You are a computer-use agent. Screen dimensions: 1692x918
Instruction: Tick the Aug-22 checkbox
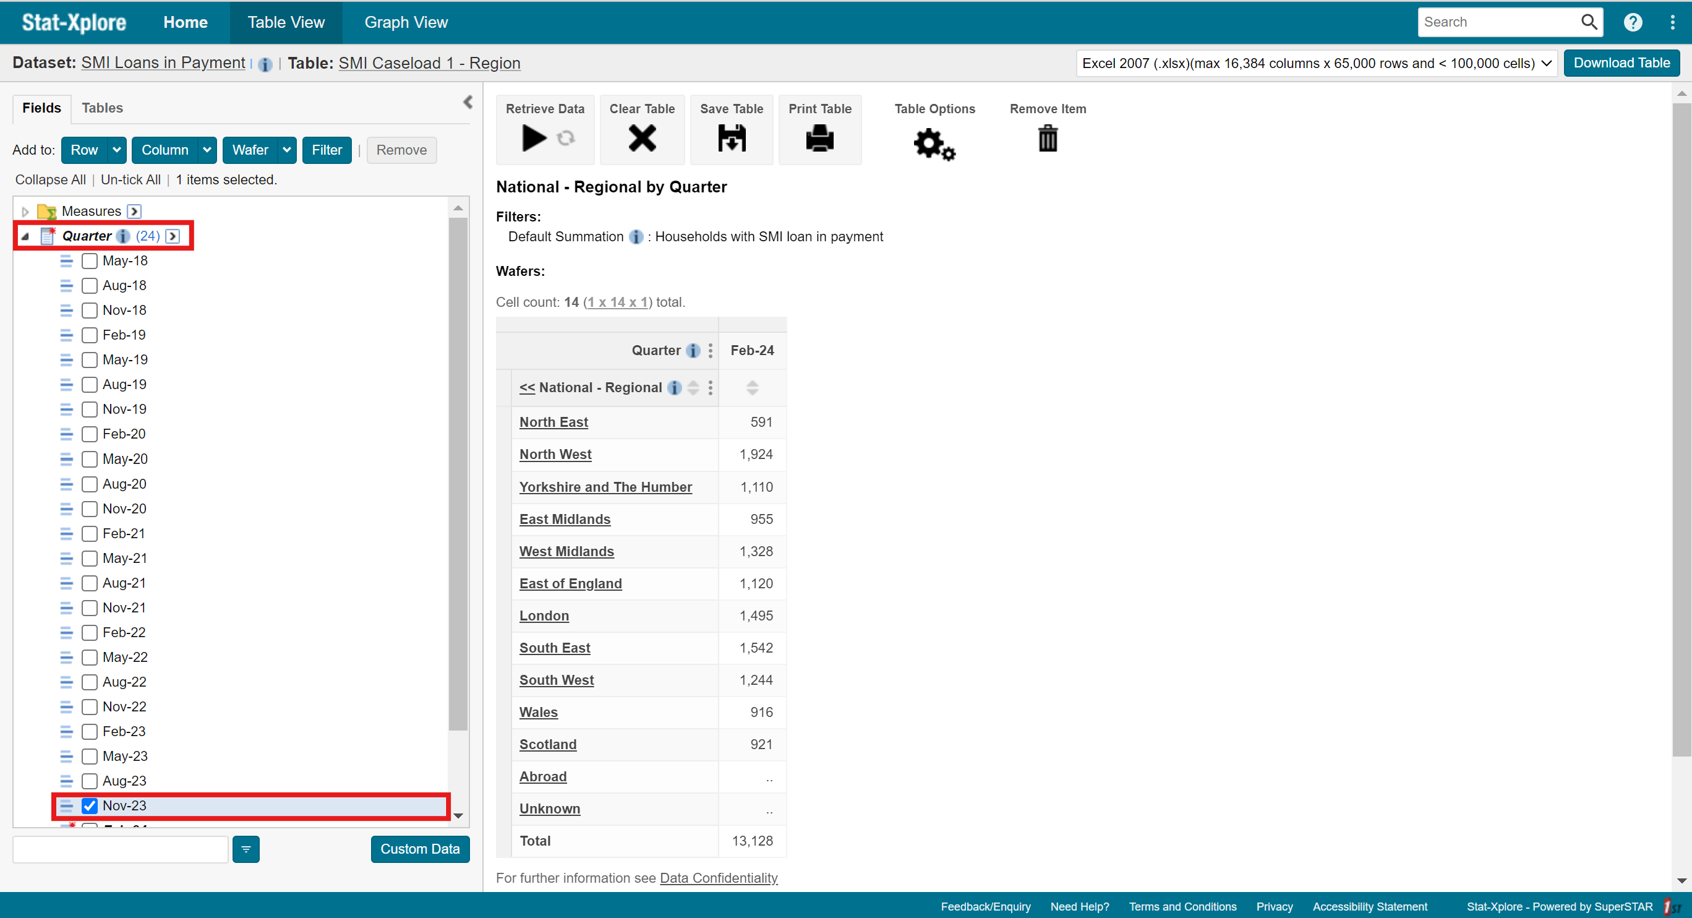pyautogui.click(x=89, y=682)
